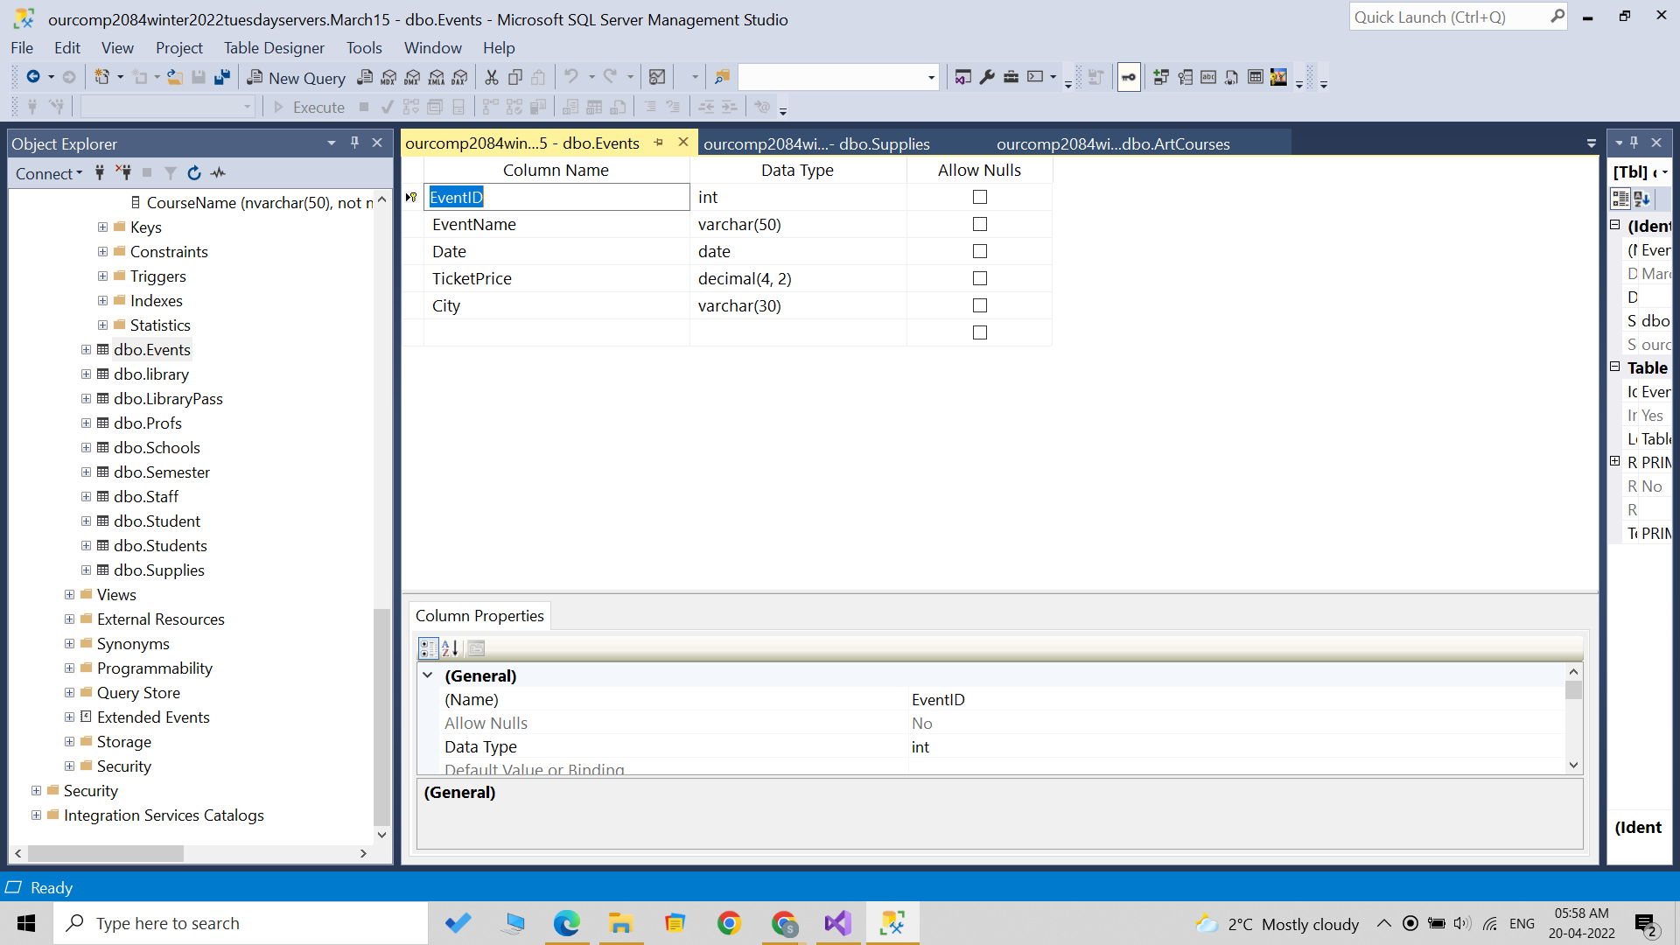Switch to the dbo.Supplies tab
Screen dimensions: 1680x945
(815, 144)
